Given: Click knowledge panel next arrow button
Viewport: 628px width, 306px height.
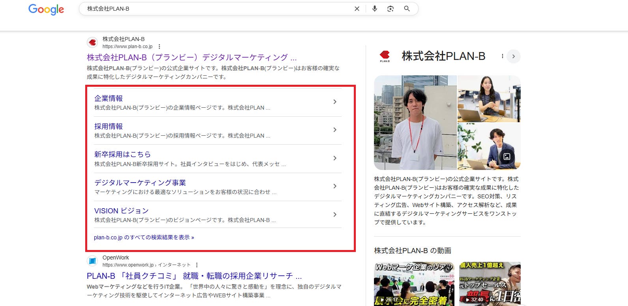Looking at the screenshot, I should coord(514,56).
